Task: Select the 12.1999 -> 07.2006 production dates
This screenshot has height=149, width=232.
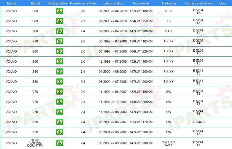Action: (113, 61)
